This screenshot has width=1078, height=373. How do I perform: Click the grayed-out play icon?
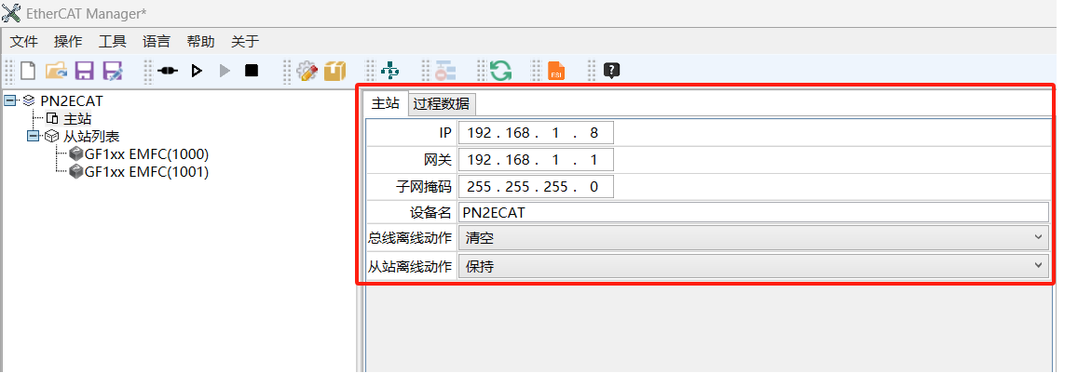click(225, 70)
